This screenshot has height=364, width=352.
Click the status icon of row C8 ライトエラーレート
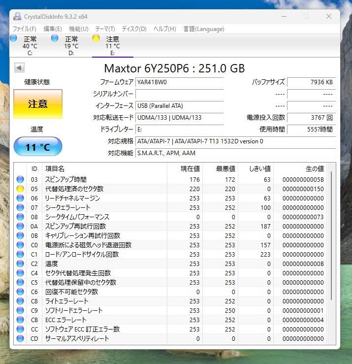click(x=20, y=301)
